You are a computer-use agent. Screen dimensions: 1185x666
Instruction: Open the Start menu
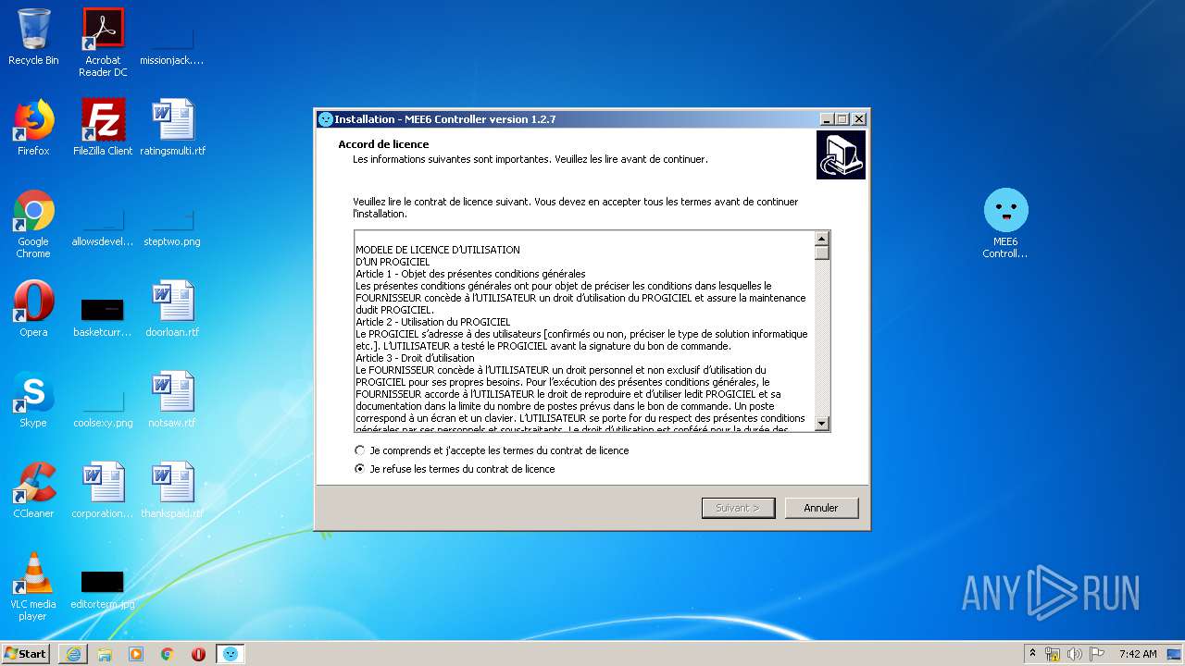pos(25,654)
